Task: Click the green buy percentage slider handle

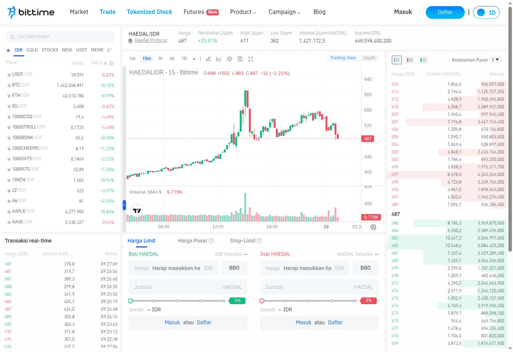Action: tap(131, 301)
